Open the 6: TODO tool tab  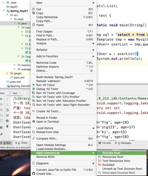pyautogui.click(x=21, y=143)
